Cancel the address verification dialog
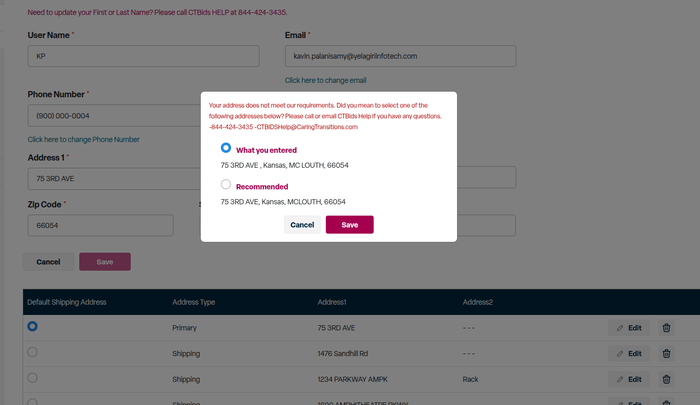Image resolution: width=700 pixels, height=405 pixels. pyautogui.click(x=302, y=224)
